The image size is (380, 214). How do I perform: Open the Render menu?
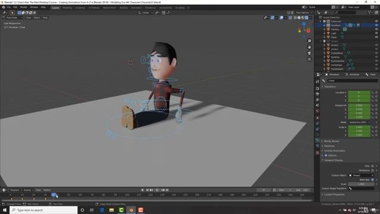coord(24,7)
